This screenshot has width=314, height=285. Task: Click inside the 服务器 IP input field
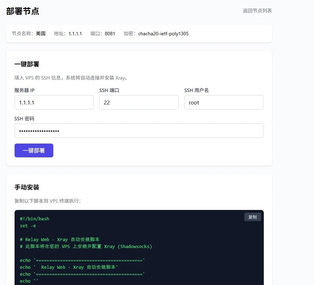tap(54, 102)
